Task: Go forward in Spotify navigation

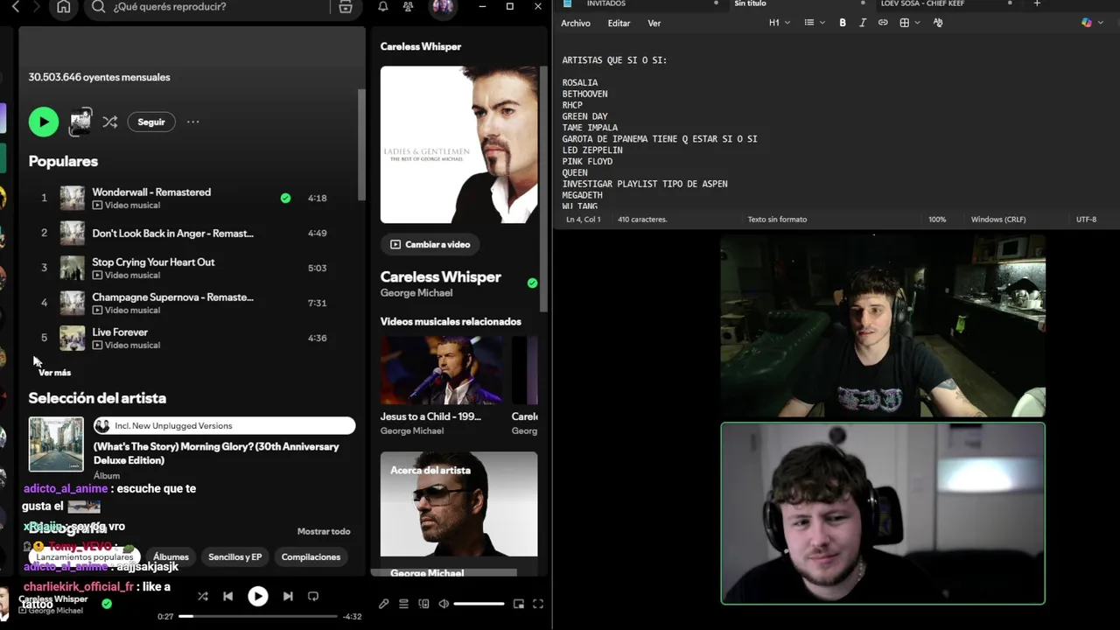Action: click(38, 7)
